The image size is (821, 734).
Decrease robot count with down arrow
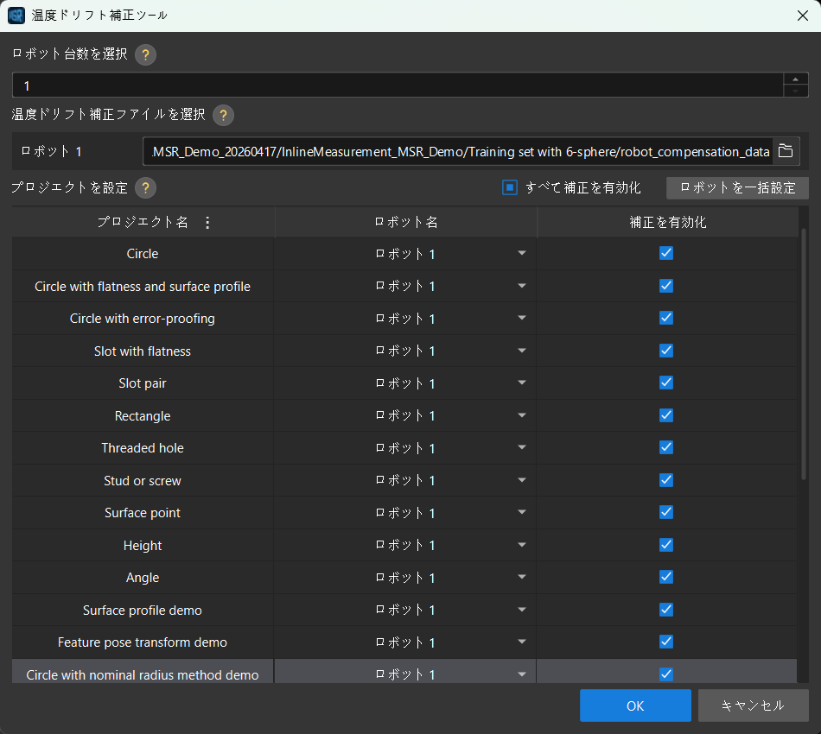pos(795,91)
